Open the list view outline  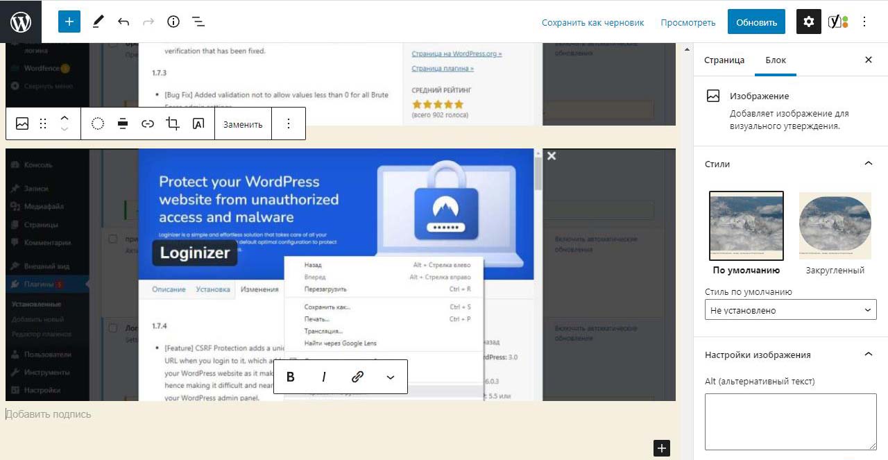(198, 22)
